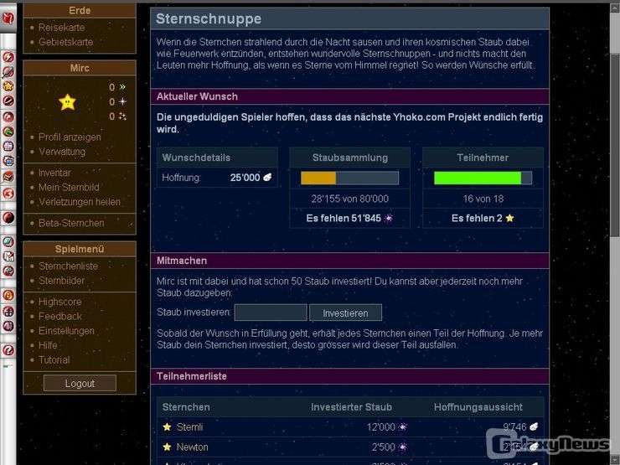620x465 pixels.
Task: Click the text 28'155 von 80'000
Action: pyautogui.click(x=349, y=199)
